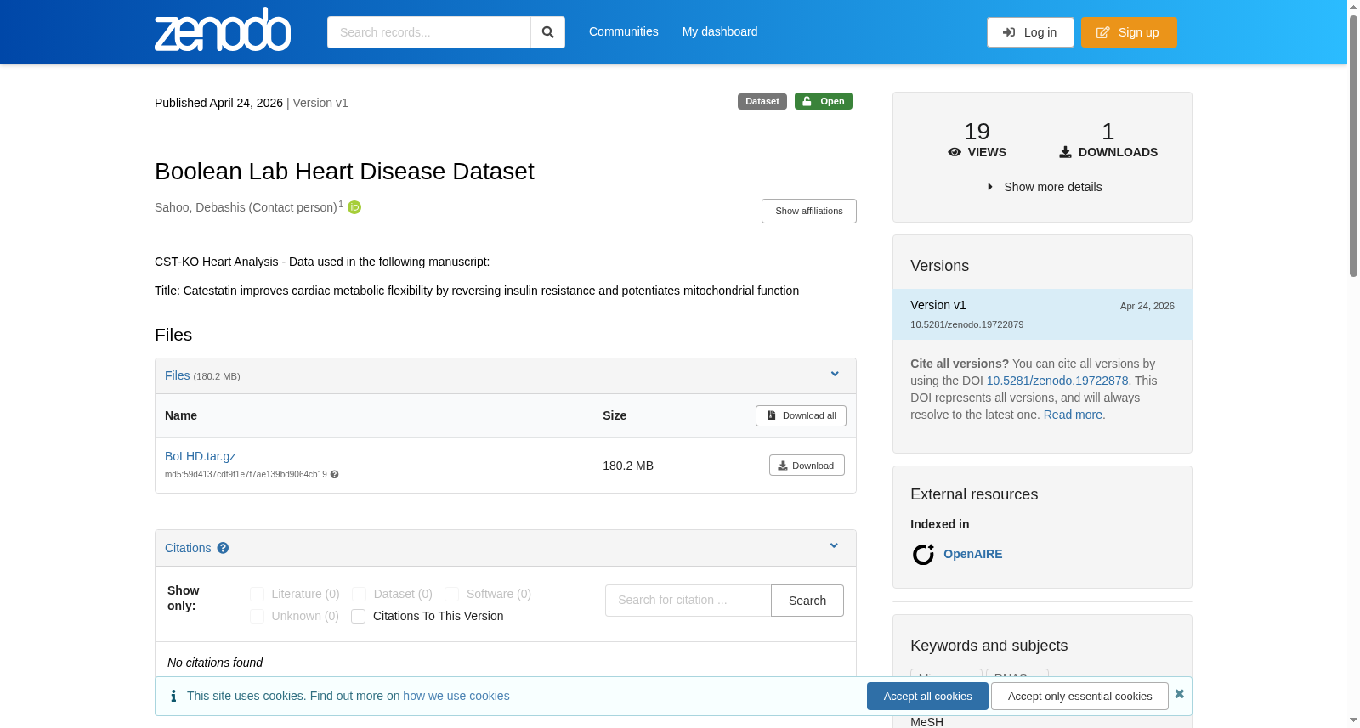Screen dimensions: 1360x728
Task: Click the version DOI 10.5281/zenodo.19722879
Action: 967,324
